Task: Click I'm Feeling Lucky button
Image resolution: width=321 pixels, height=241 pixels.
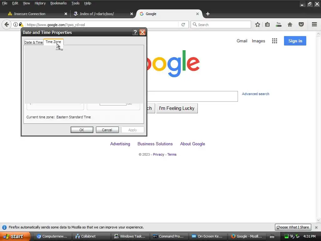Action: click(177, 108)
